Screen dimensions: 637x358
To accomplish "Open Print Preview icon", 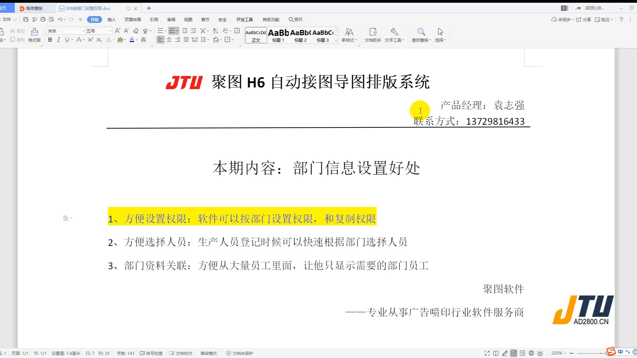I will 52,19.
